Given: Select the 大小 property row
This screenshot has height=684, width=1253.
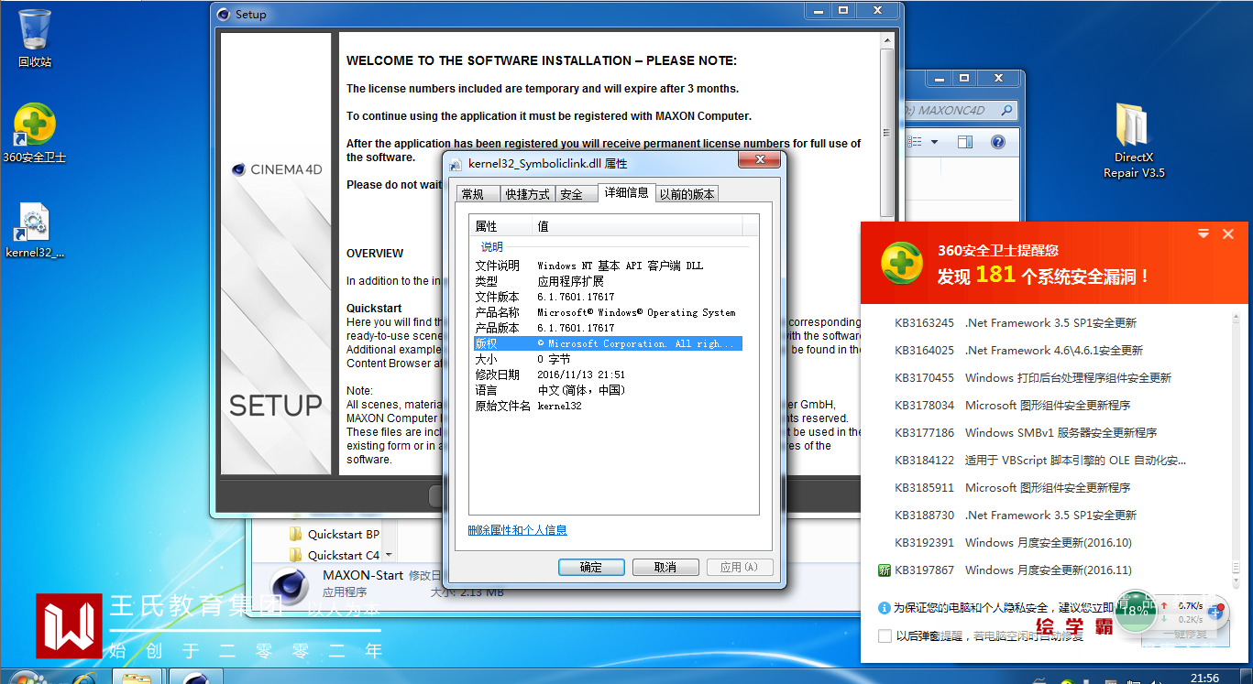Looking at the screenshot, I should 609,359.
